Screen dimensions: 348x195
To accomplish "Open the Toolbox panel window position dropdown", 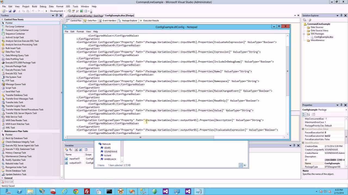I will point(53,15).
